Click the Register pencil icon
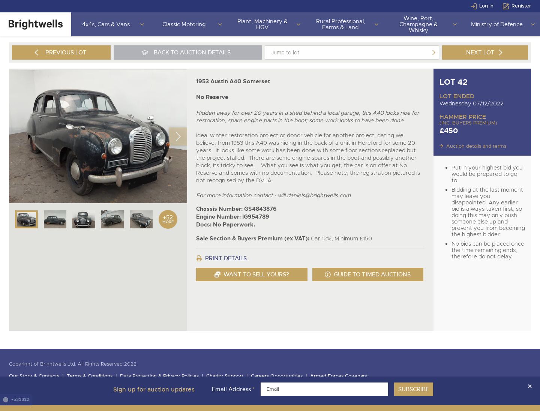This screenshot has width=540, height=411. 506,6
